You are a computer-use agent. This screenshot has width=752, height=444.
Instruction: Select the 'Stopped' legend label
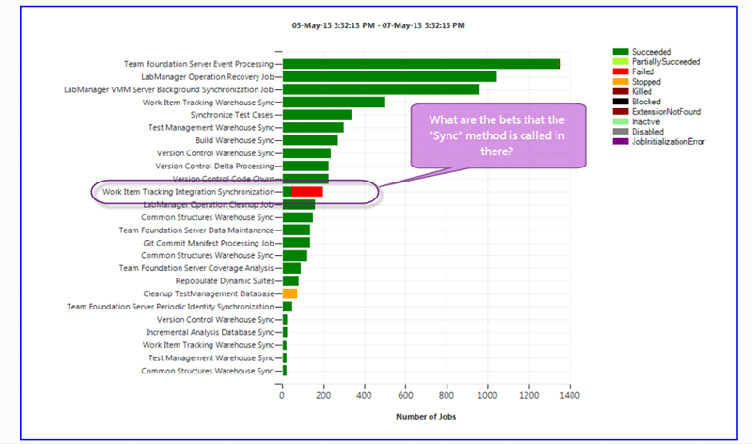coord(646,82)
